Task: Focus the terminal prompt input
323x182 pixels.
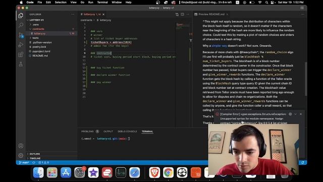Action: pyautogui.click(x=129, y=139)
